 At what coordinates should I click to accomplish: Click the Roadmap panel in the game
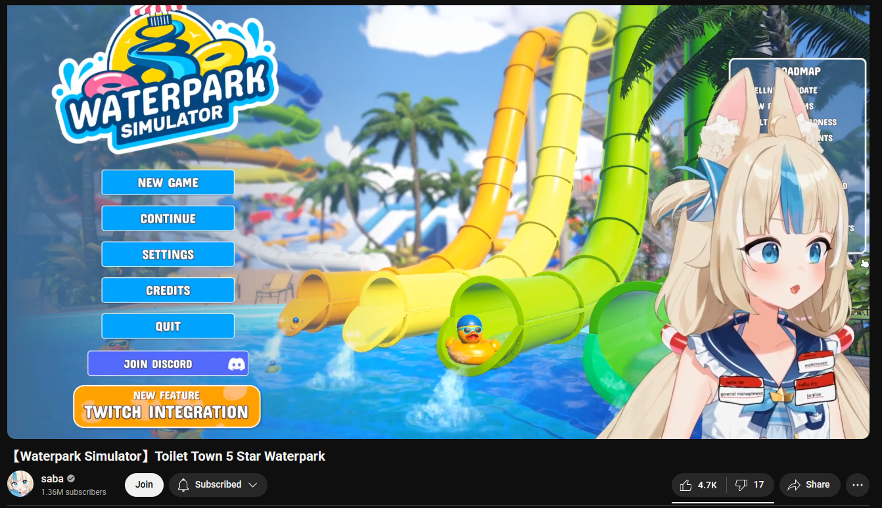[797, 156]
